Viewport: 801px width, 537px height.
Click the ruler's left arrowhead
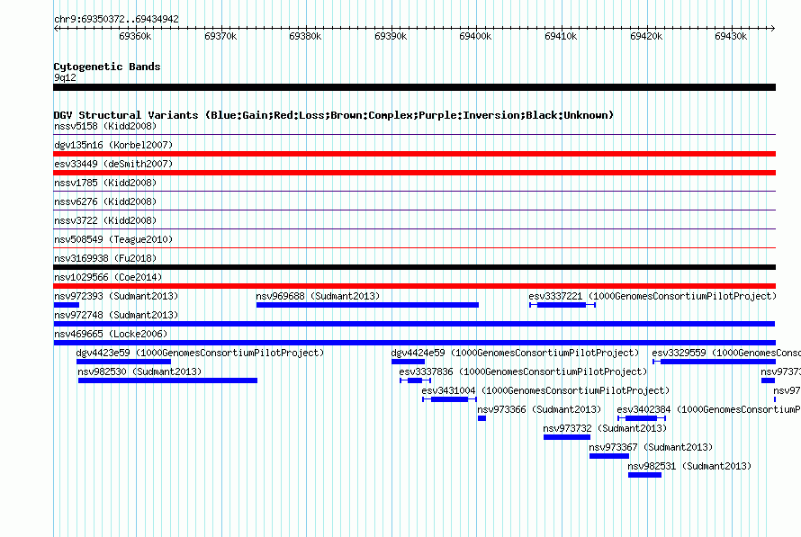point(56,28)
